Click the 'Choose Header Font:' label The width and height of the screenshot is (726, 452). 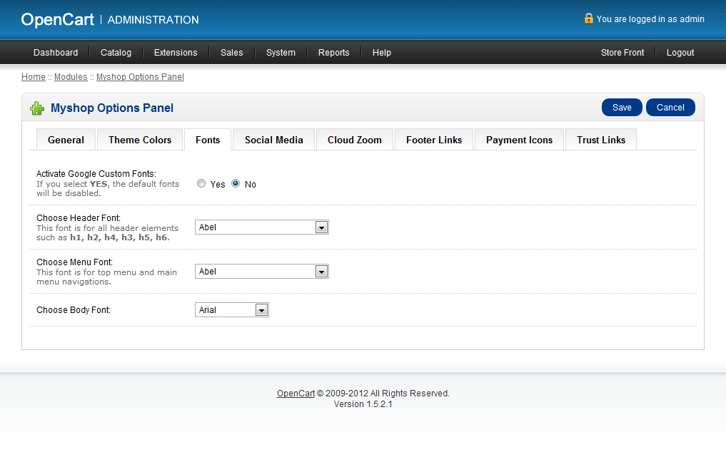pyautogui.click(x=79, y=218)
